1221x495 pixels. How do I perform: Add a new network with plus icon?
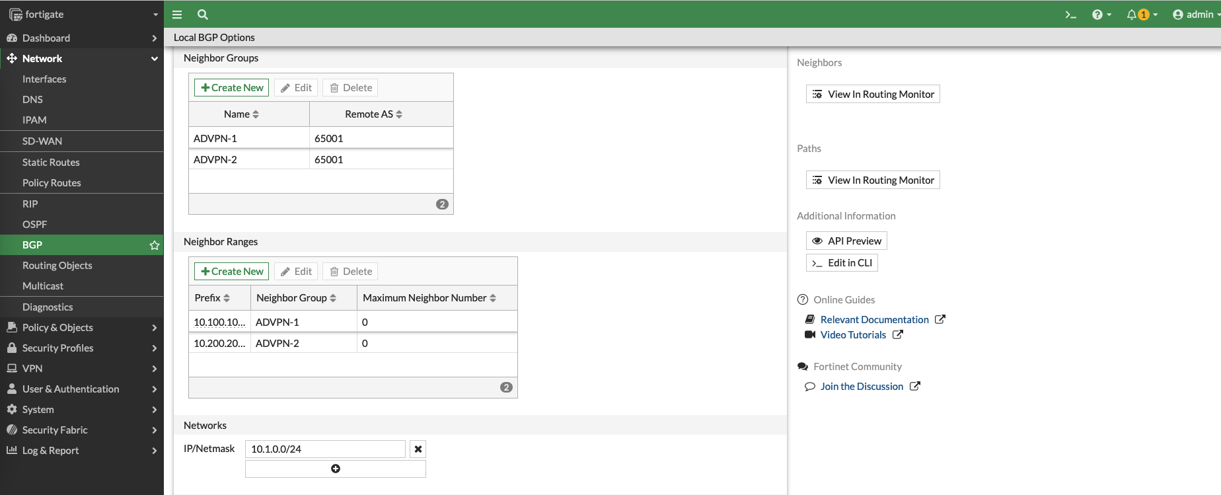coord(336,469)
